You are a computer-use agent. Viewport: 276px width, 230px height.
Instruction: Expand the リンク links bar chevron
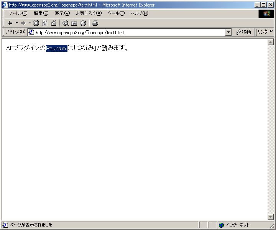(x=271, y=31)
